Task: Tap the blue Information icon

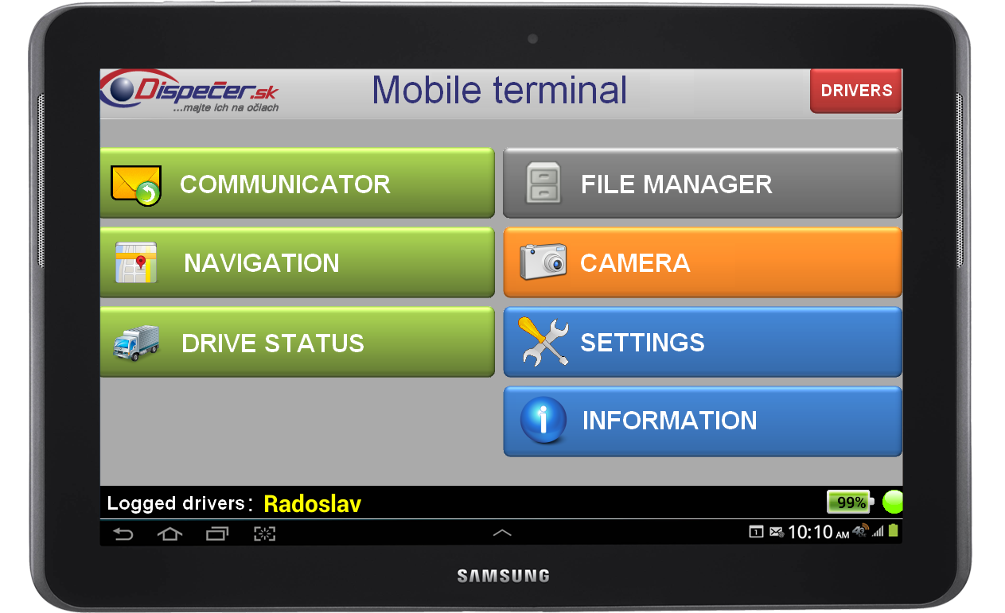Action: (x=543, y=421)
